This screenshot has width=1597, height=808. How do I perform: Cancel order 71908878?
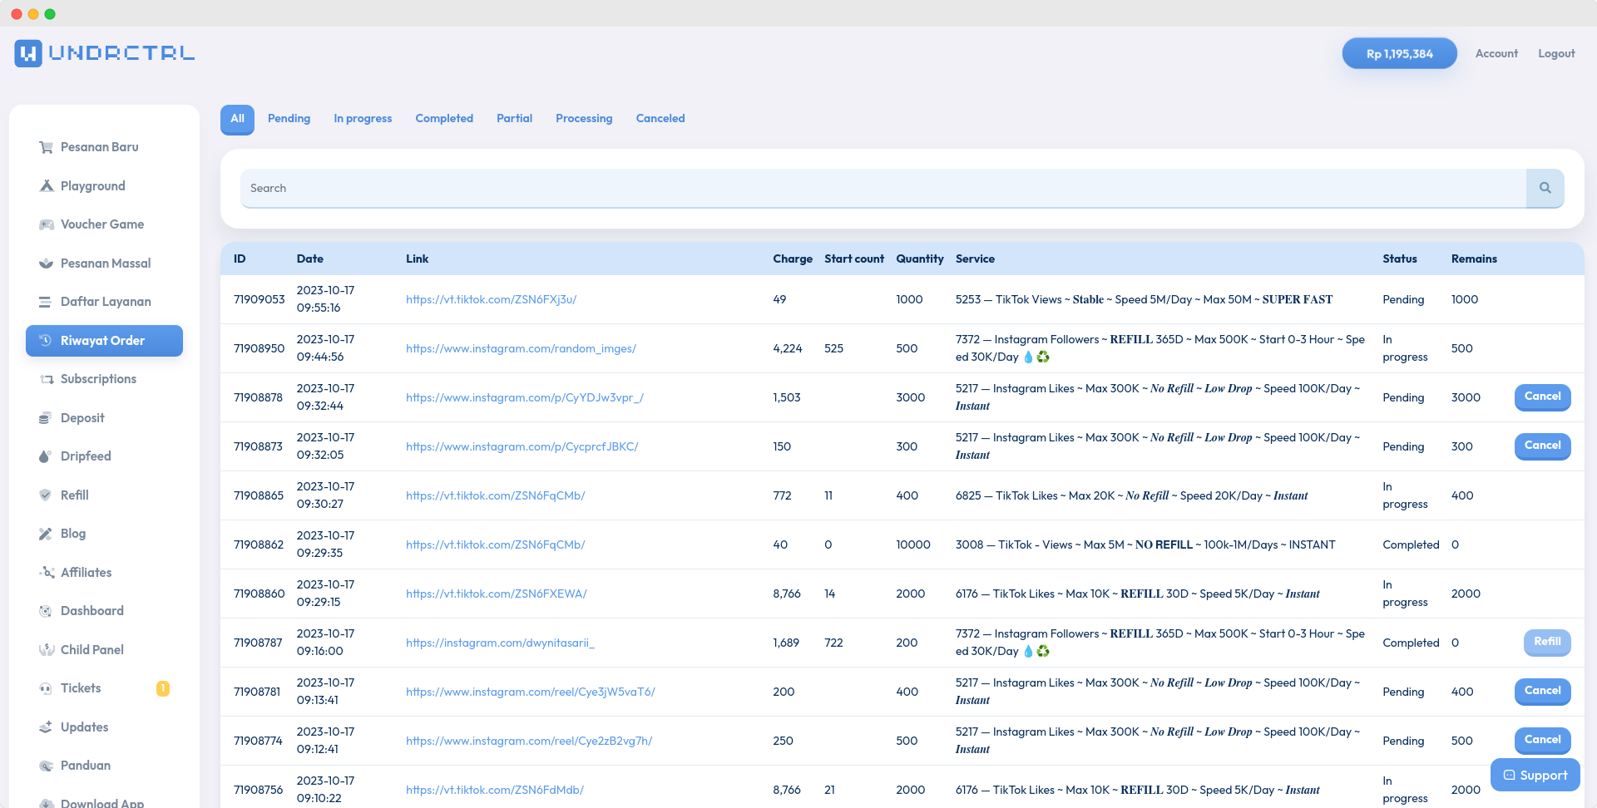click(x=1542, y=397)
